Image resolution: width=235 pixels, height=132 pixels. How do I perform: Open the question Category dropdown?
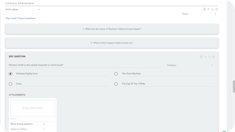pos(190,65)
